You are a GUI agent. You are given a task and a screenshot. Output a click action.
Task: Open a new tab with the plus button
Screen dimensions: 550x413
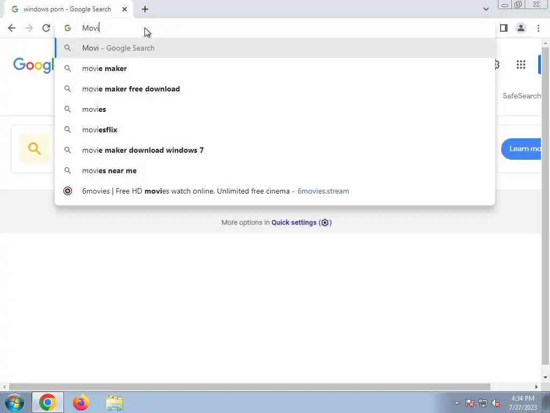point(145,9)
